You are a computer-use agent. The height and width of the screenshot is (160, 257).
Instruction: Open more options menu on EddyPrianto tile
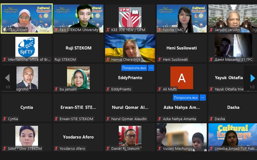point(151,68)
